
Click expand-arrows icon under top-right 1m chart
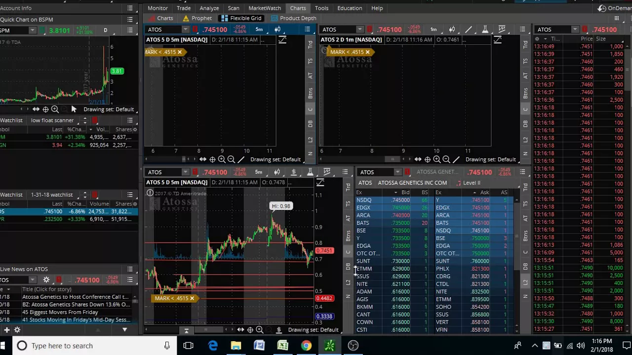click(418, 159)
